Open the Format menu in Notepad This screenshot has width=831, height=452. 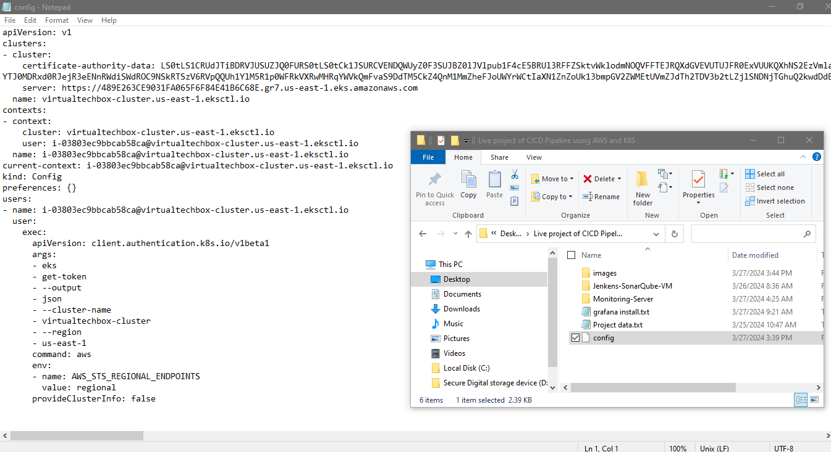pos(57,20)
